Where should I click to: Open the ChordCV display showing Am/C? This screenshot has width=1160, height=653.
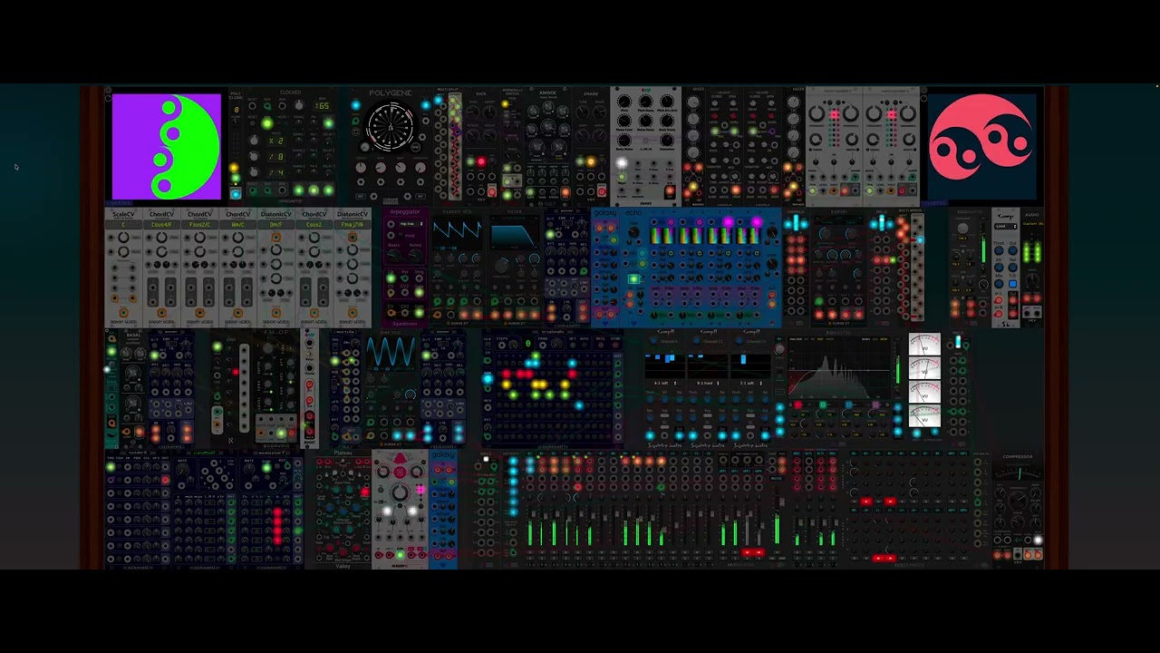coord(237,224)
